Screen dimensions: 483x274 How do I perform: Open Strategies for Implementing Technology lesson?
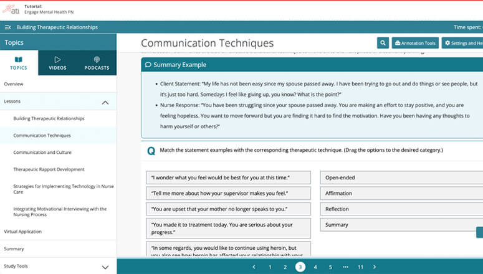pos(63,189)
